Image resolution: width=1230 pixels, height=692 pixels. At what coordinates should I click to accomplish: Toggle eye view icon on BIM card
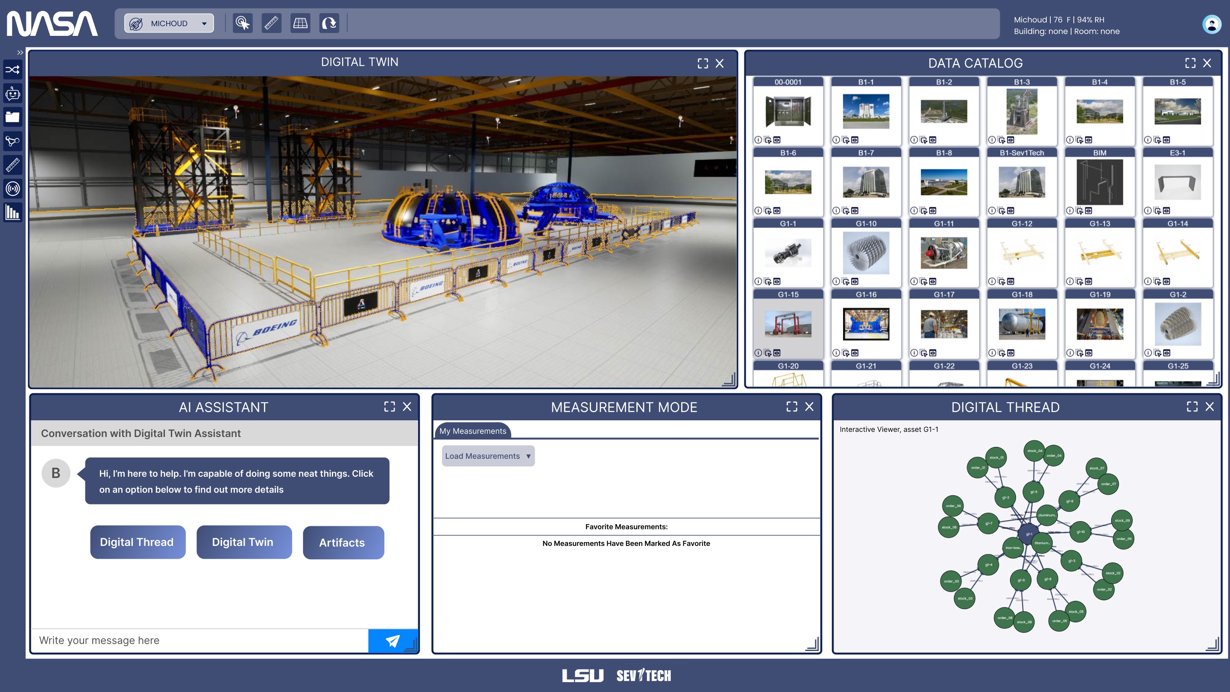[x=1089, y=211]
